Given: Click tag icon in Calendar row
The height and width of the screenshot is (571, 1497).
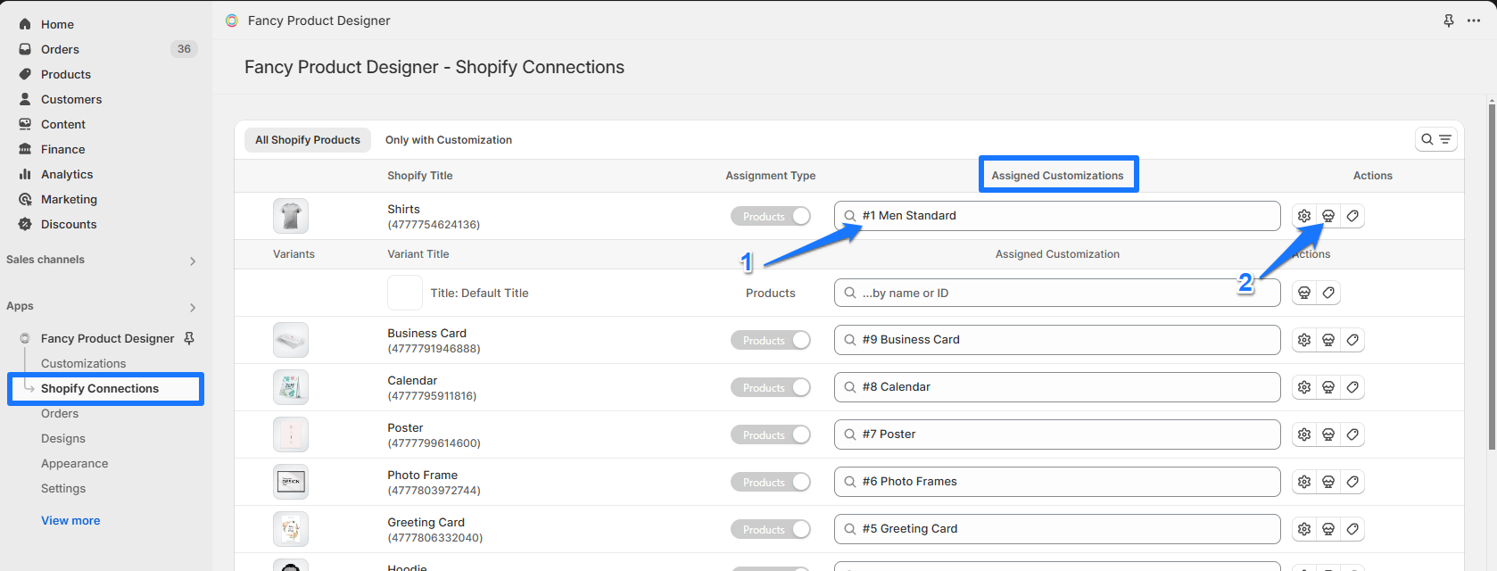Looking at the screenshot, I should click(1352, 387).
